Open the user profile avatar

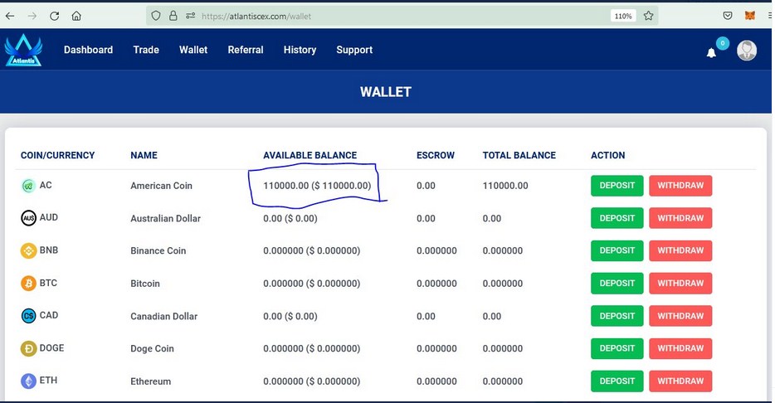pyautogui.click(x=746, y=51)
